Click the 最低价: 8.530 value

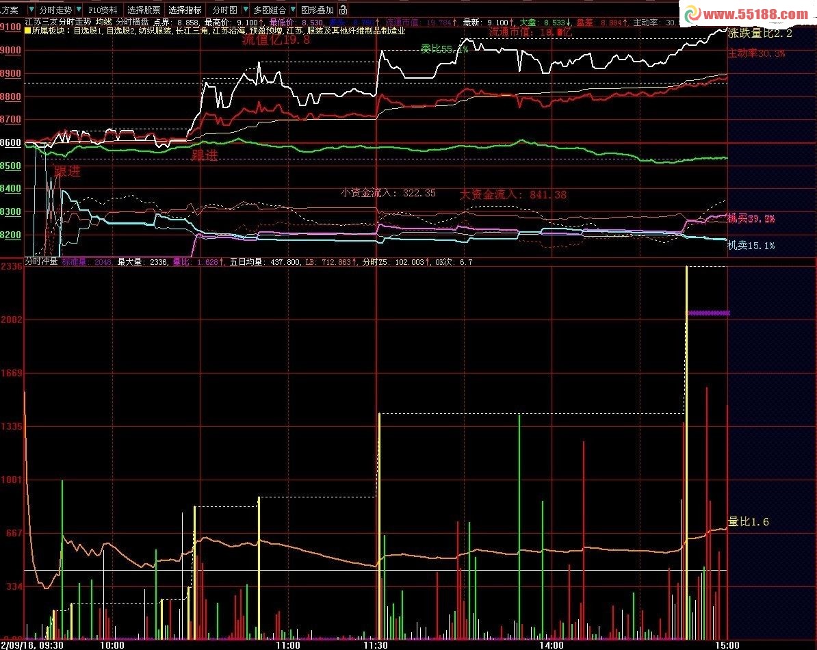(297, 23)
